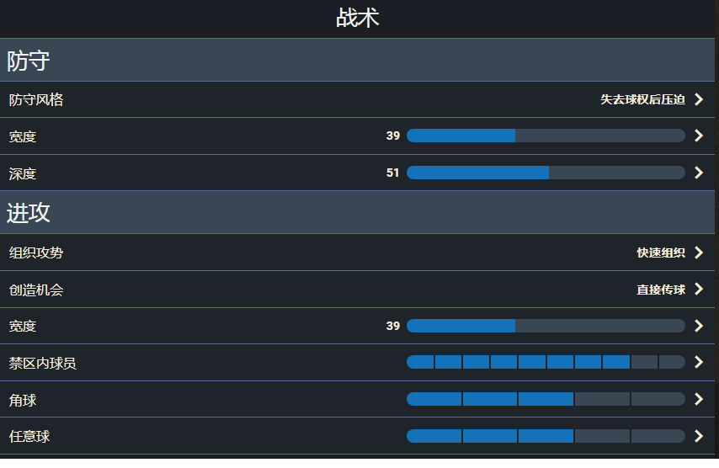
Task: Click the chevron beside 任意球 bar
Action: [699, 436]
